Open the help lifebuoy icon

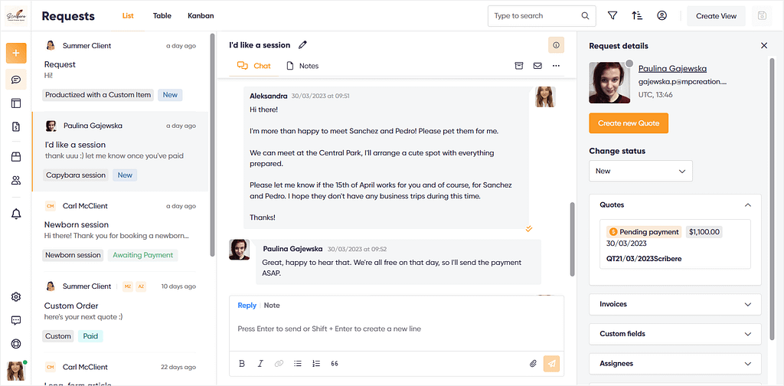[x=16, y=344]
